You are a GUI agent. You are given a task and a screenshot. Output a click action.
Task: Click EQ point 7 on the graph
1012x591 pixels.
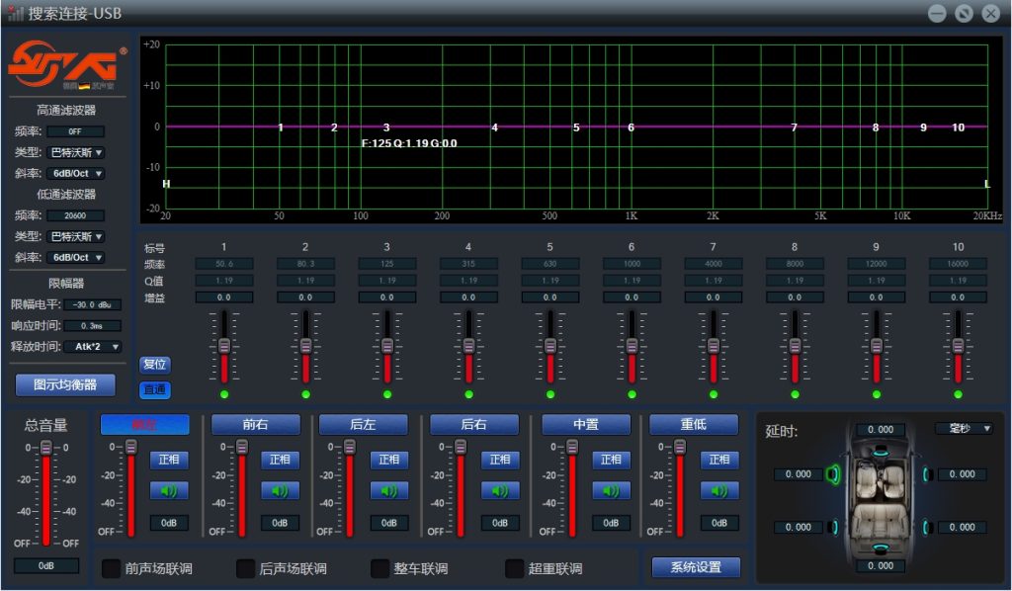coord(794,127)
